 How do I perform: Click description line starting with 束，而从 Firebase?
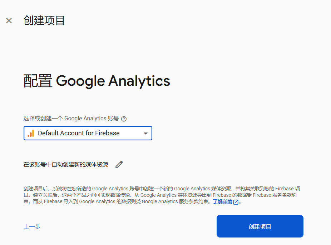click(x=132, y=202)
